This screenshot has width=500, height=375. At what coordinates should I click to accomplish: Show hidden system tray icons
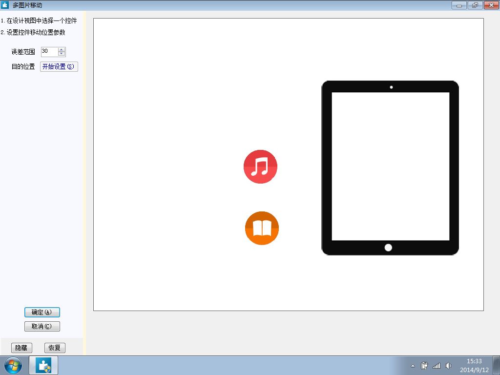[x=413, y=366]
